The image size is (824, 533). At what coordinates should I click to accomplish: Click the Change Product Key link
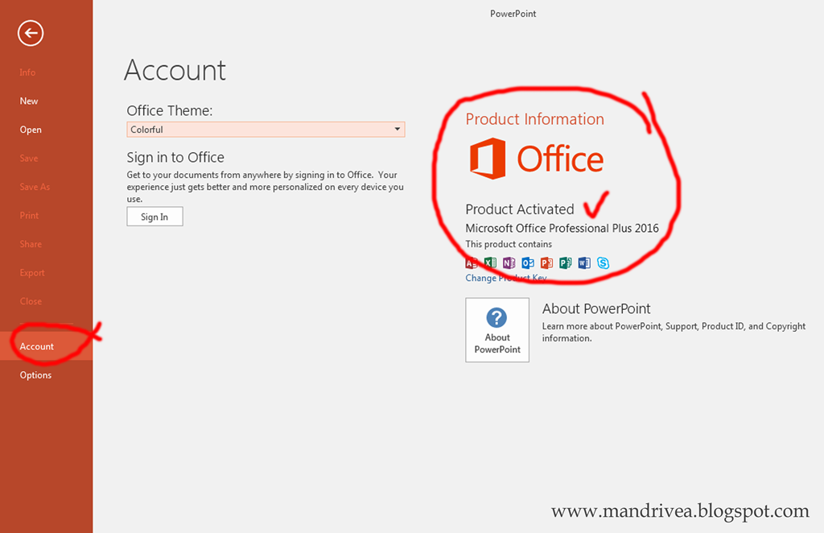click(x=505, y=278)
